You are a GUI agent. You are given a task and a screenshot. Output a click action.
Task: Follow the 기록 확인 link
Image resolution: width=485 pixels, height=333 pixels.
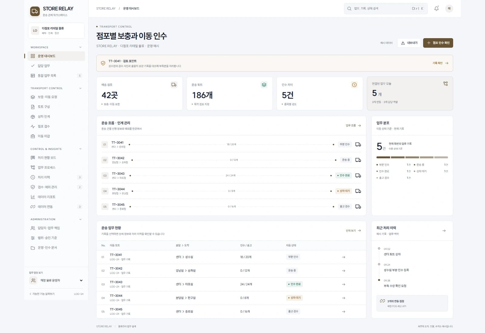(440, 63)
